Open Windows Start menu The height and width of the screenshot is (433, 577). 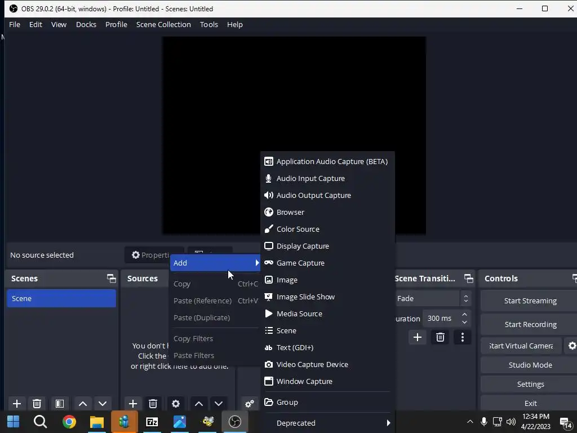14,422
